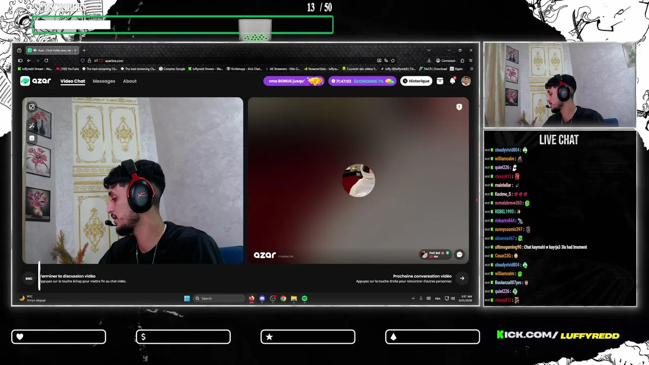Click the esc end-chat button
649x365 pixels.
tap(29, 278)
